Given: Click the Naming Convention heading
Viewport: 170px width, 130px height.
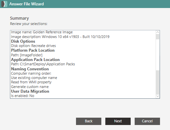Looking at the screenshot, I should (x=30, y=69).
